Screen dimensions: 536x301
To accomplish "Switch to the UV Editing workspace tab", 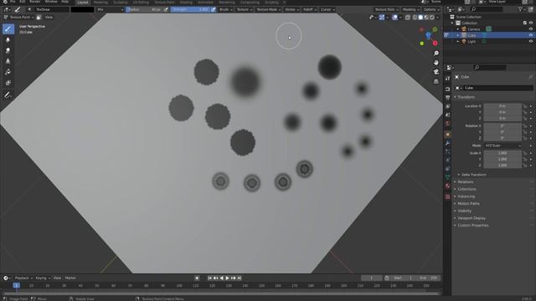I will (141, 2).
